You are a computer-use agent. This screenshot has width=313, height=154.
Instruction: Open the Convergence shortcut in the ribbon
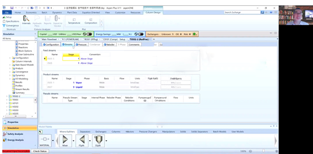pyautogui.click(x=11, y=26)
